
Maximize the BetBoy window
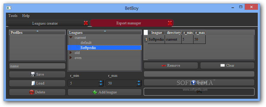pos(240,7)
